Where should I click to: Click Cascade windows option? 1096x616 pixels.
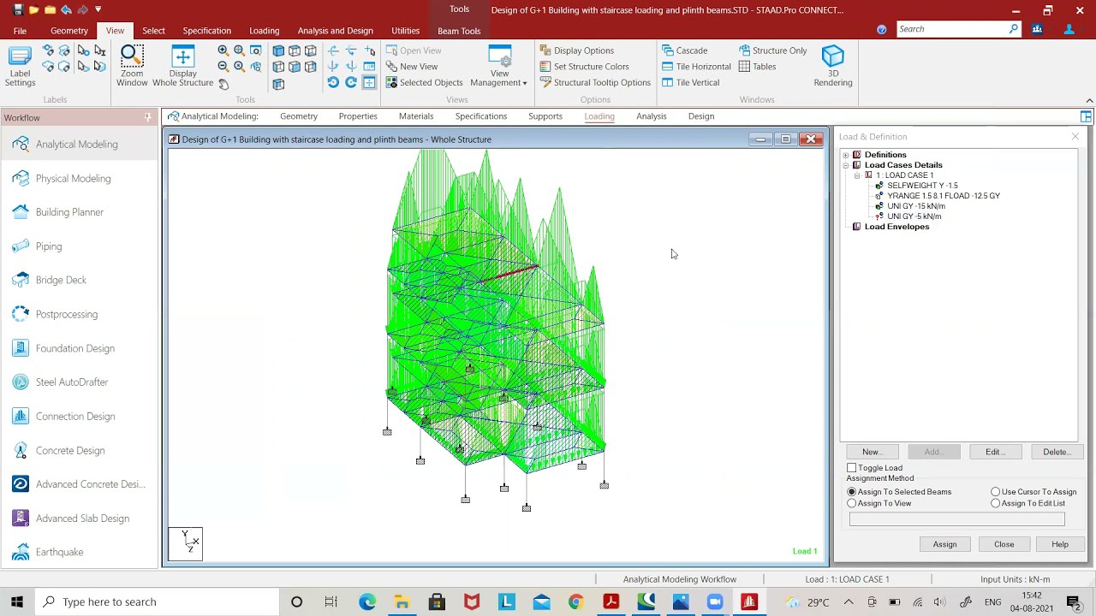(684, 50)
